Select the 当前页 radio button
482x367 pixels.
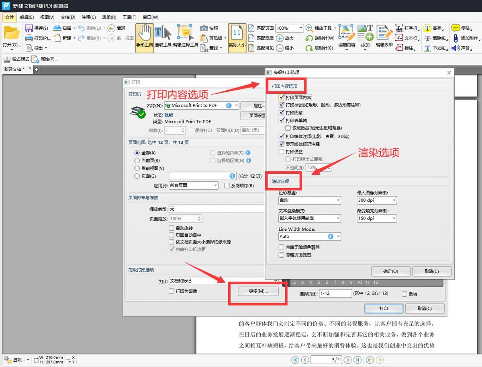point(137,160)
